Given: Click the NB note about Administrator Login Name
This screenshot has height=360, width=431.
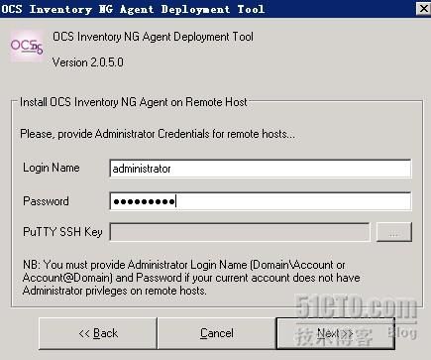Looking at the screenshot, I should (x=191, y=278).
